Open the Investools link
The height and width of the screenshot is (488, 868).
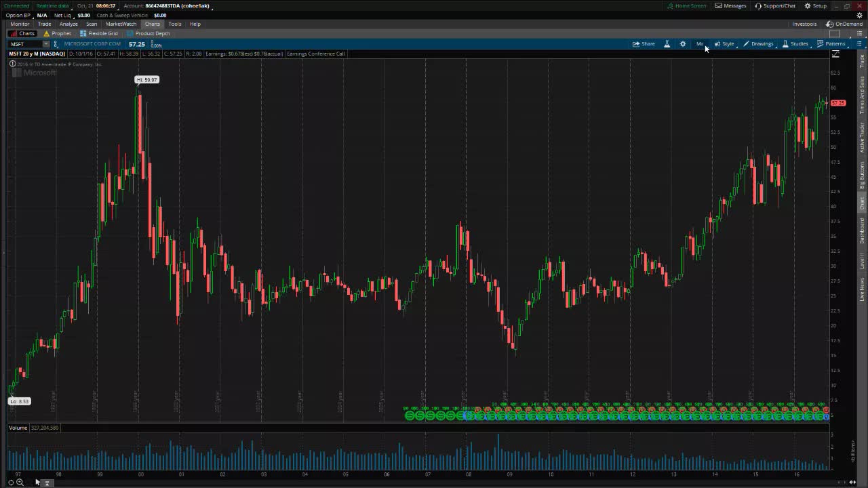pyautogui.click(x=804, y=24)
